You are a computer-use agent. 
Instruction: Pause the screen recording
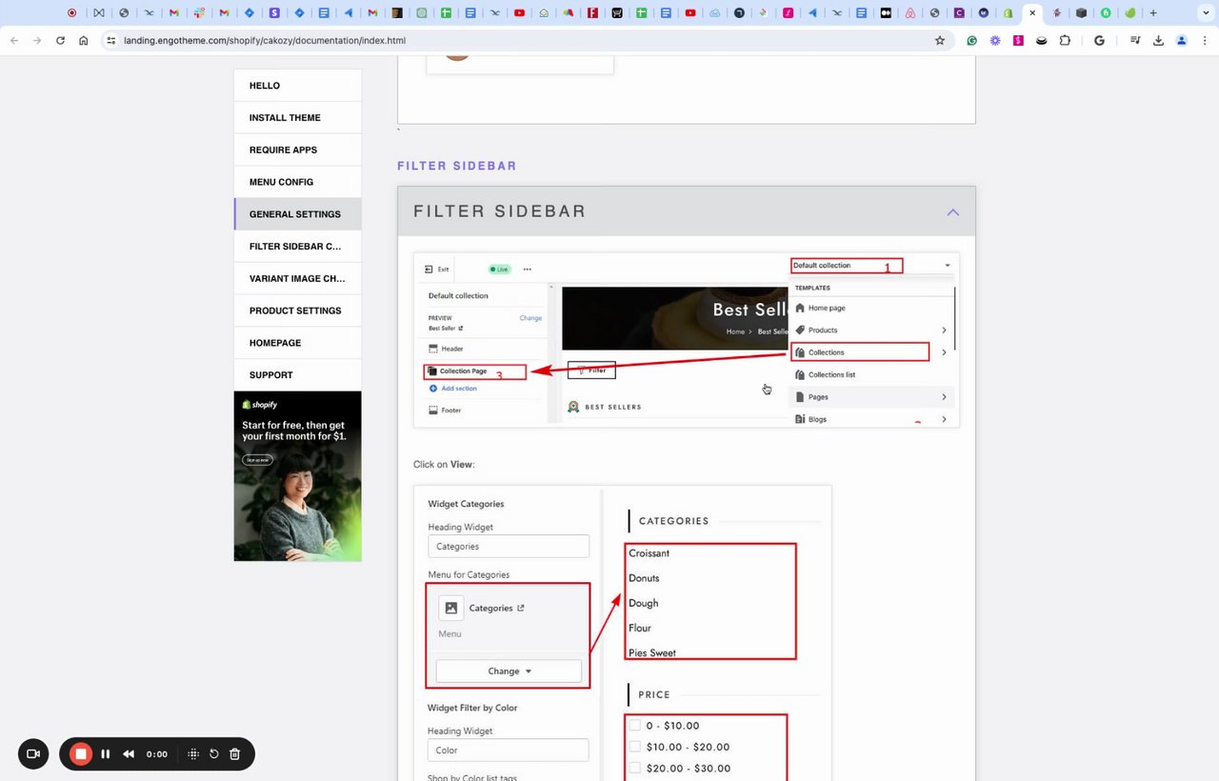[x=106, y=754]
